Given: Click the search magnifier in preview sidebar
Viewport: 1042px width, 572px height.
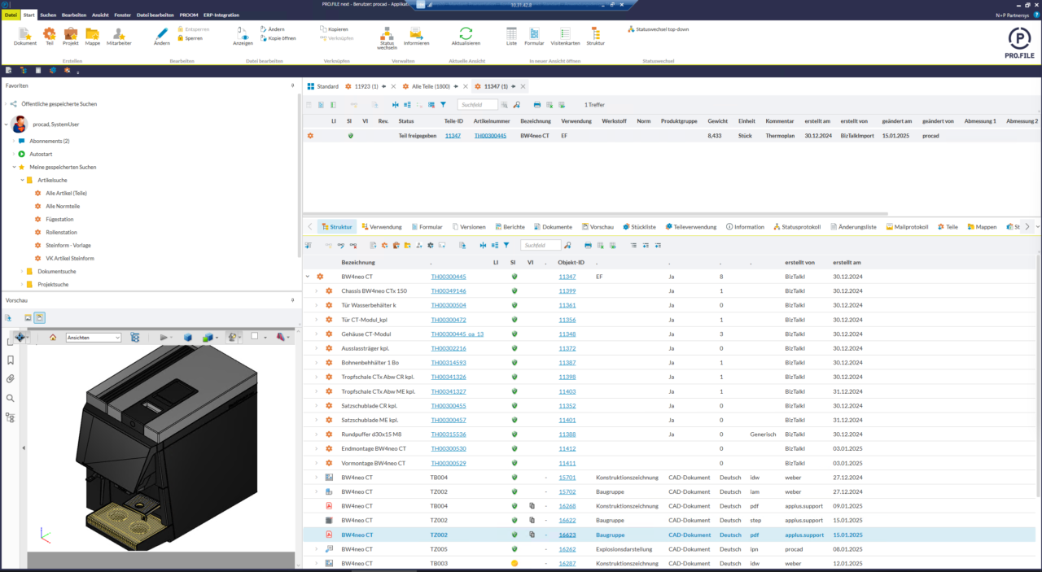Looking at the screenshot, I should pyautogui.click(x=11, y=398).
